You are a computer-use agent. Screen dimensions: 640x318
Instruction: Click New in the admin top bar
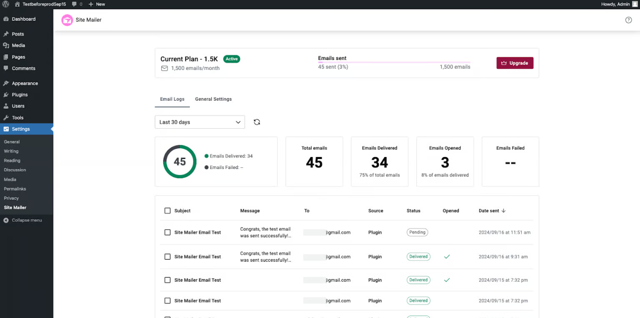coord(97,4)
